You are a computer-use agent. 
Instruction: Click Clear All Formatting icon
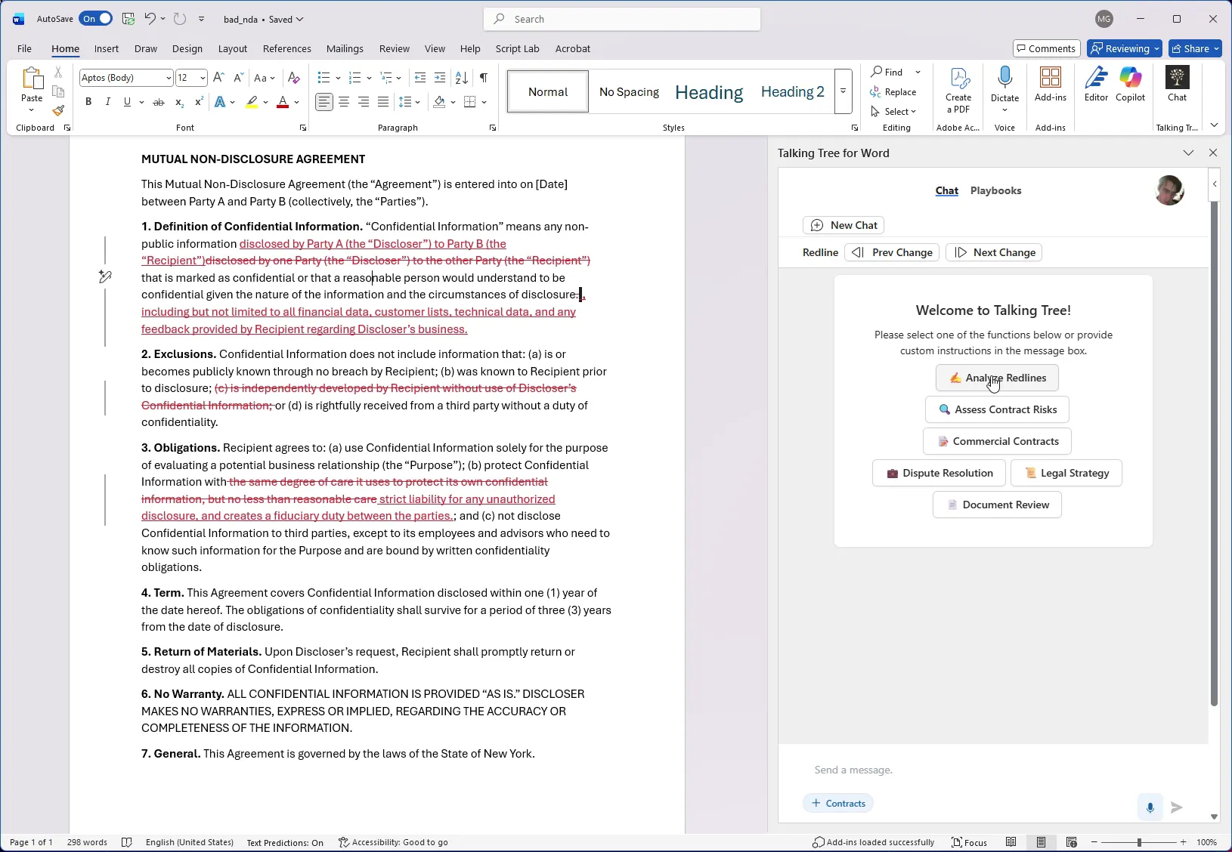(x=294, y=78)
